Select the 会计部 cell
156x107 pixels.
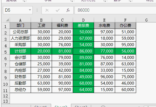pyautogui.click(x=20, y=57)
